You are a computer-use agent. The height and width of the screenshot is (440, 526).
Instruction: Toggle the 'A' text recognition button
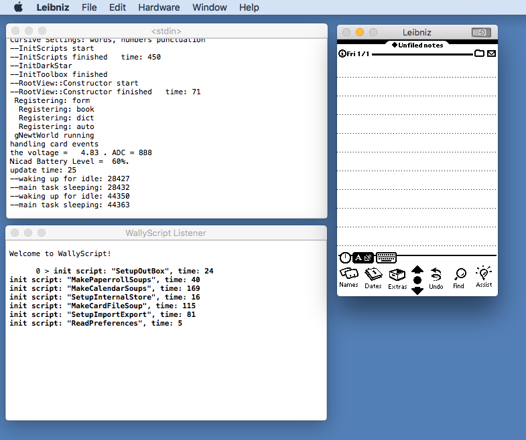pyautogui.click(x=358, y=257)
